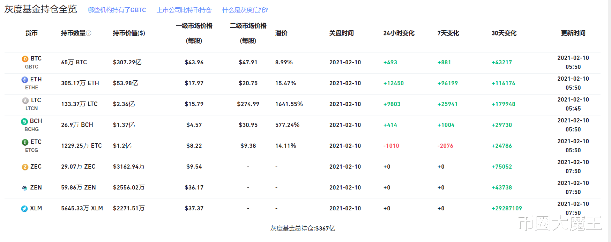This screenshot has width=611, height=242.
Task: Click the LTC coin icon
Action: (x=25, y=100)
